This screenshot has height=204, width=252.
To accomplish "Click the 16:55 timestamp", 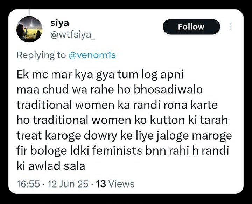I will pyautogui.click(x=28, y=184).
